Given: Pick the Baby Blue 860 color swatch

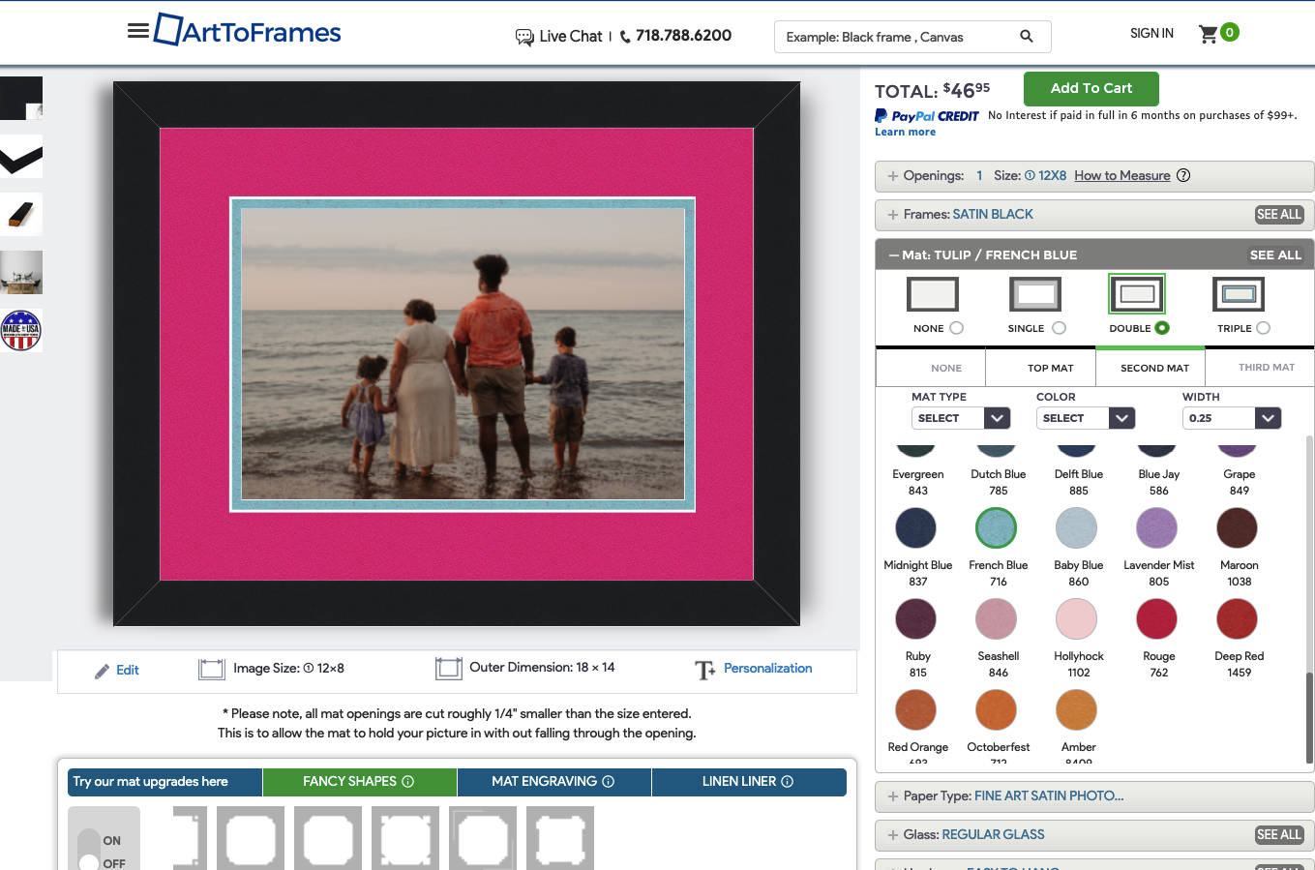Looking at the screenshot, I should tap(1076, 528).
